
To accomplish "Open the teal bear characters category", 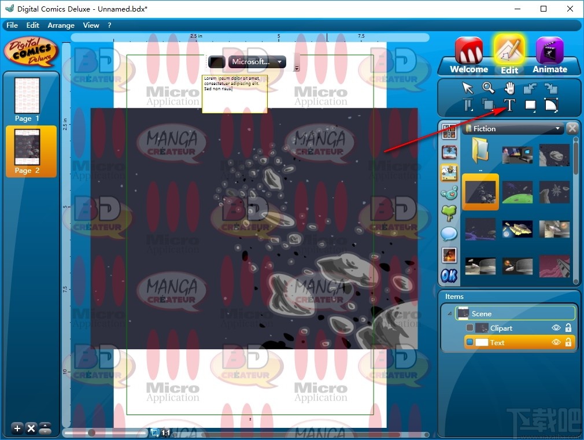I will [x=449, y=193].
